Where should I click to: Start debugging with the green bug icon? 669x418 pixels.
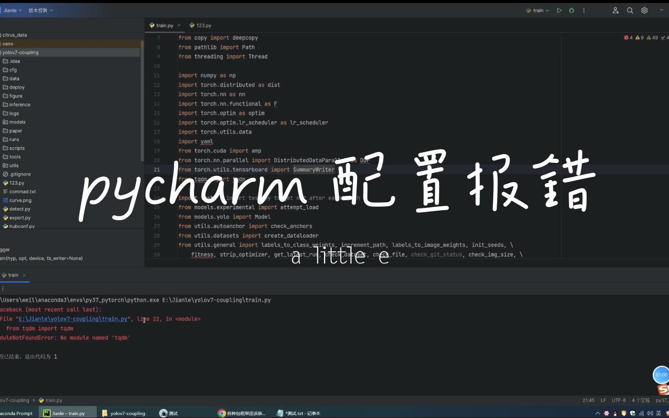tap(571, 10)
